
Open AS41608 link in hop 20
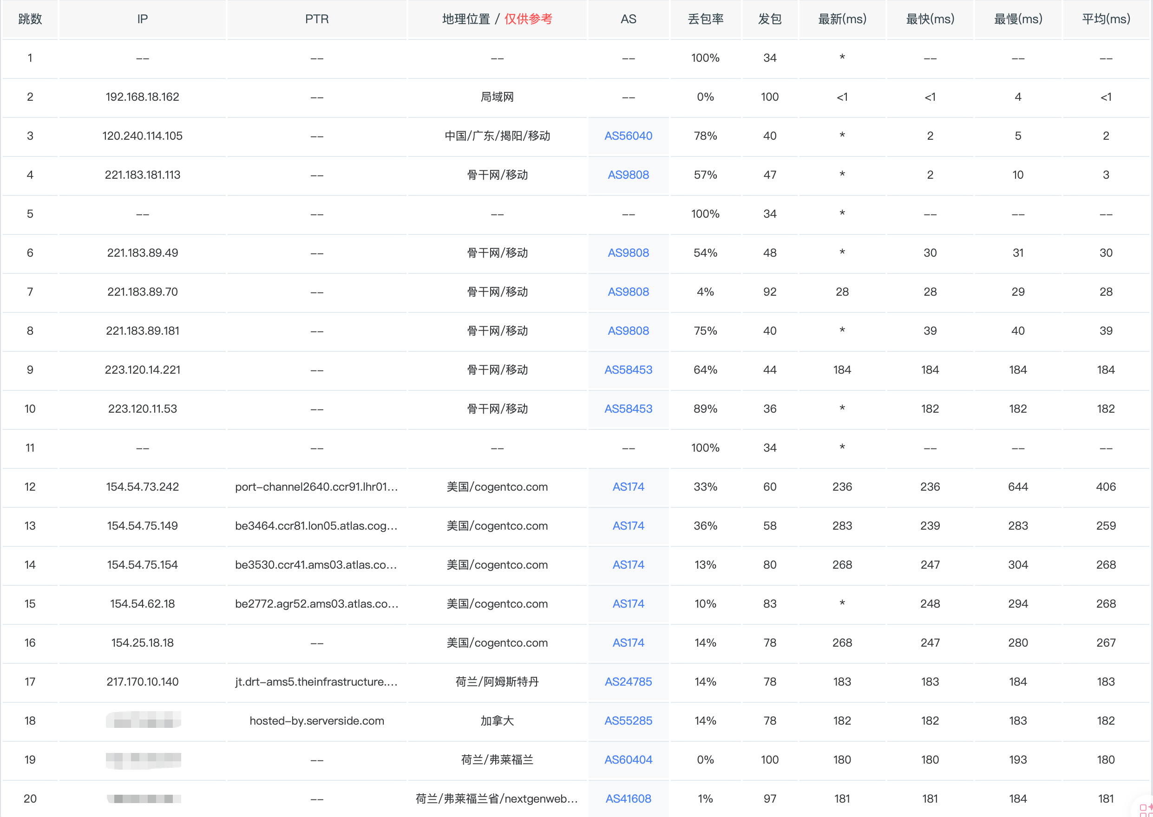(628, 798)
